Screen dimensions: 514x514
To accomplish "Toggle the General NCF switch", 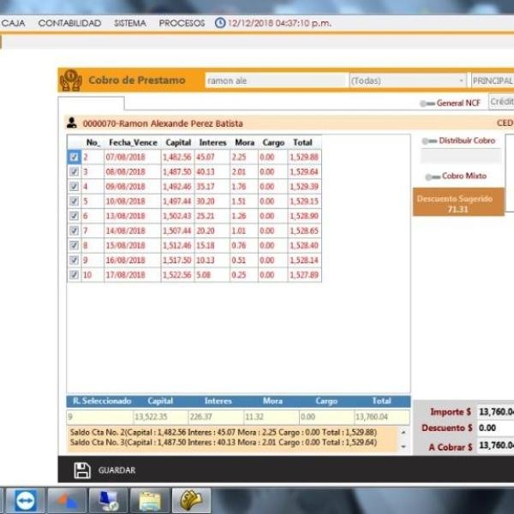I will 427,104.
